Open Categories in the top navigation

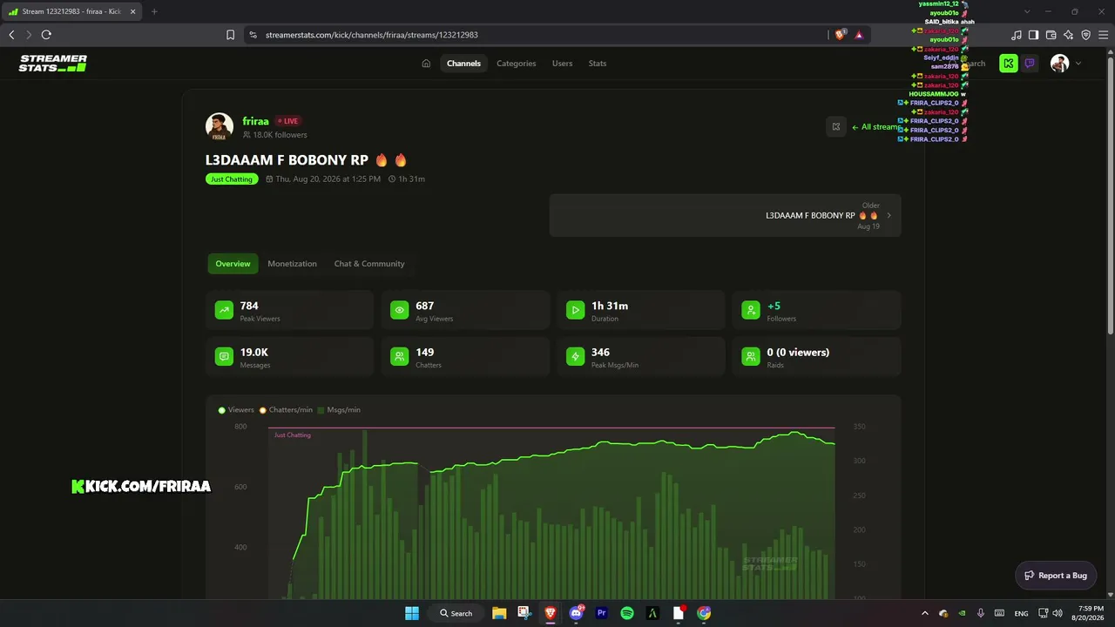[517, 64]
